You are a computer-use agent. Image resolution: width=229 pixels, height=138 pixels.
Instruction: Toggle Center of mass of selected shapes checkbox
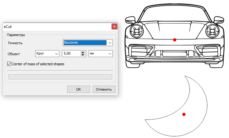[9, 64]
